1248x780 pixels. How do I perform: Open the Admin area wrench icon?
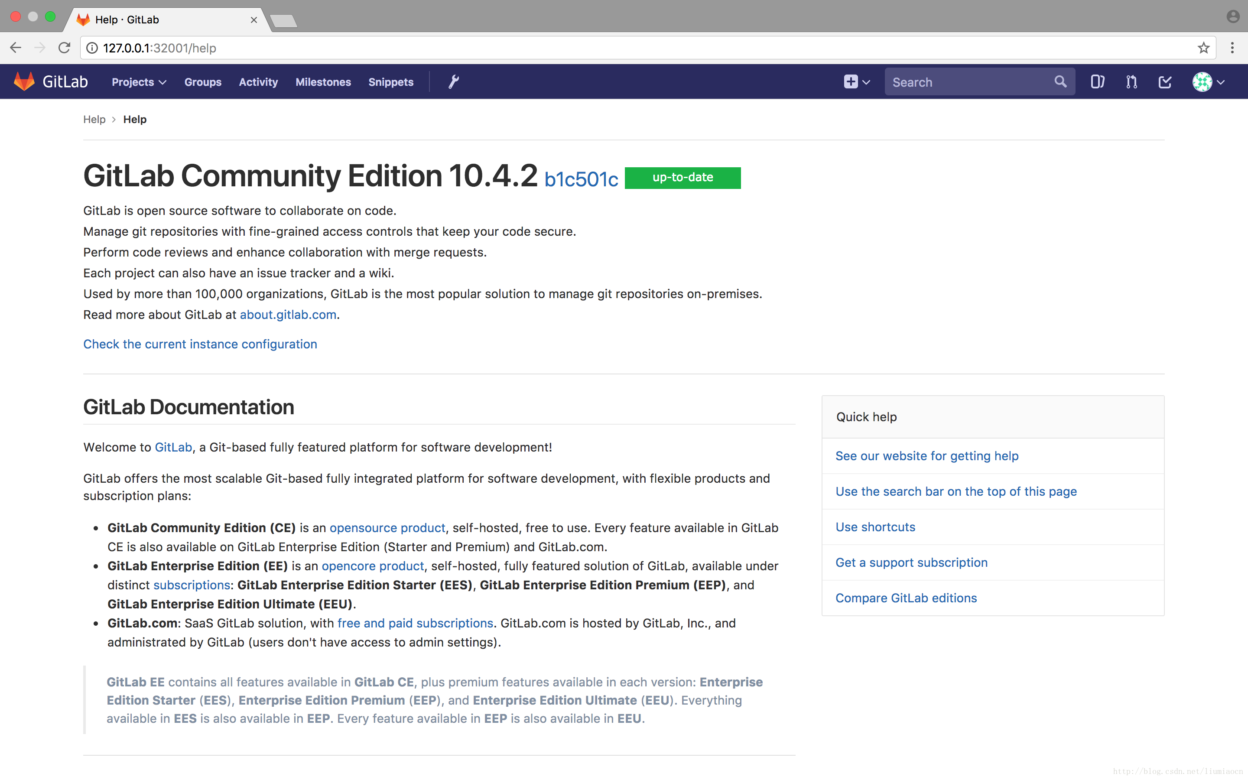pos(453,81)
